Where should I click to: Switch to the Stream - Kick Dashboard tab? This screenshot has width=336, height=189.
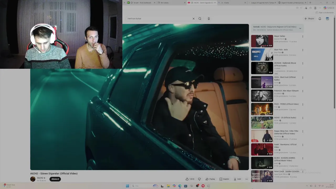(x=141, y=3)
